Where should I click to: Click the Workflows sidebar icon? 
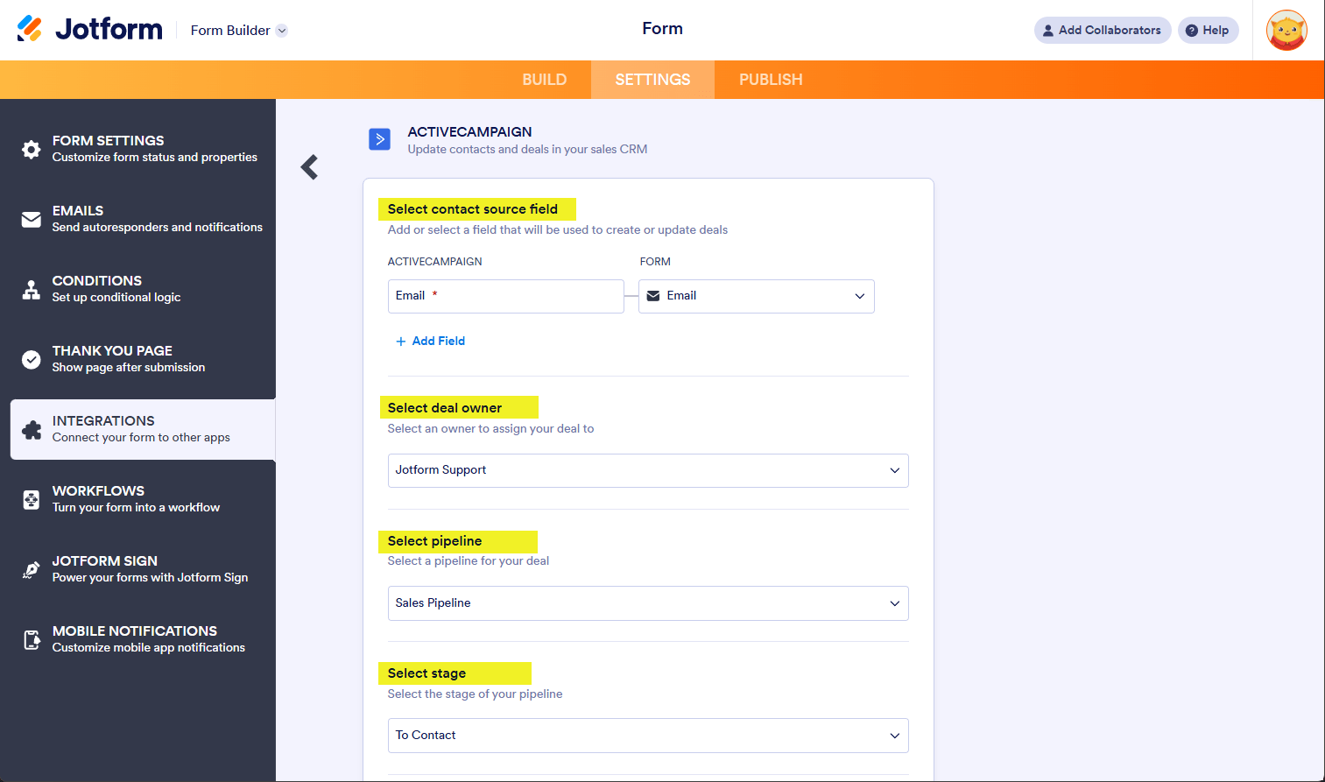32,499
